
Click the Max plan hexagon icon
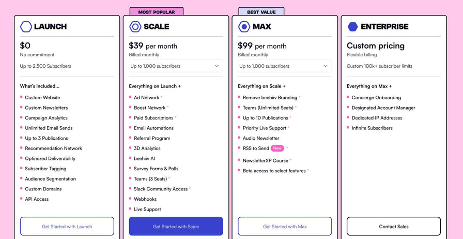click(244, 26)
